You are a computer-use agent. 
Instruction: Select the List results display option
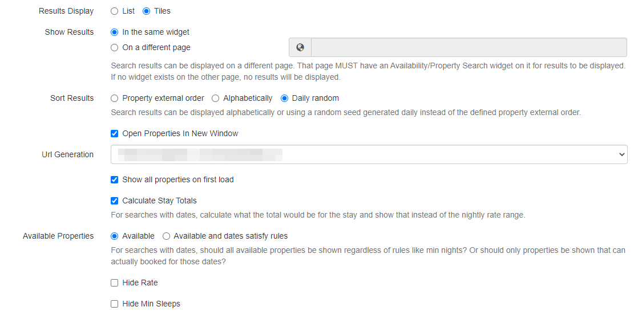click(x=114, y=11)
